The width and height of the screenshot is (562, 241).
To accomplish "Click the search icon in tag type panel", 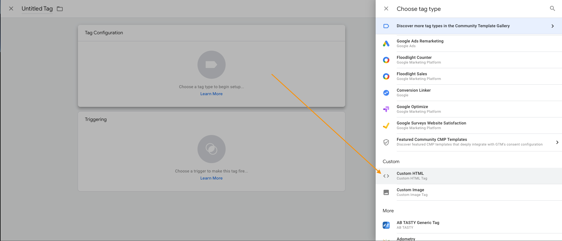I will (552, 8).
